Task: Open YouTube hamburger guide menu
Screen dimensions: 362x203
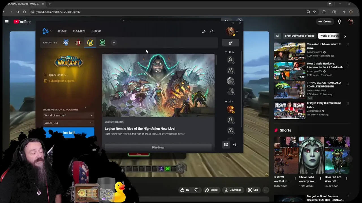Action: tap(7, 22)
